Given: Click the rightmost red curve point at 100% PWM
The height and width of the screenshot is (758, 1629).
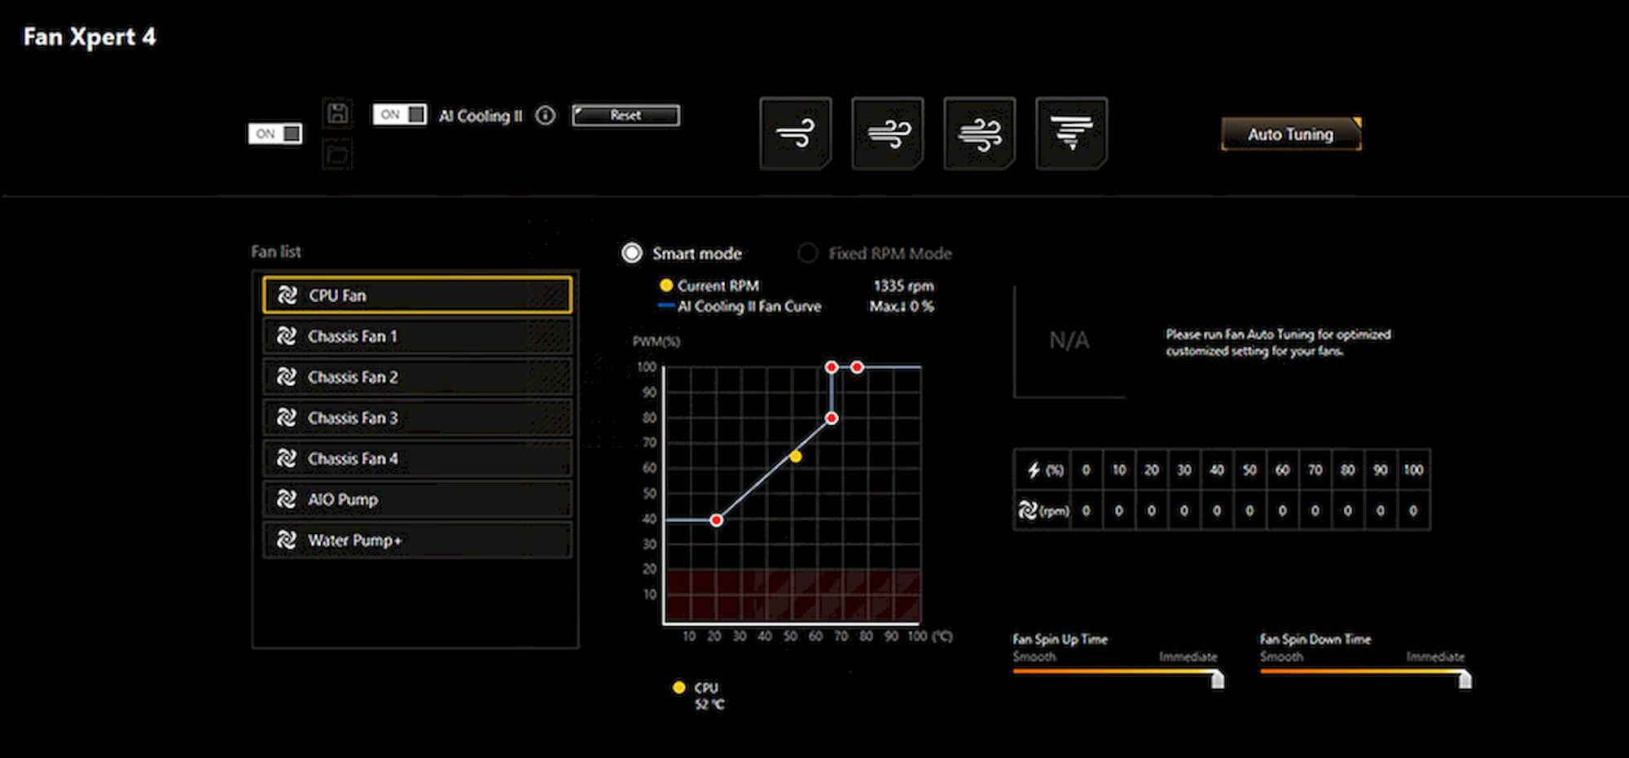Looking at the screenshot, I should click(857, 367).
